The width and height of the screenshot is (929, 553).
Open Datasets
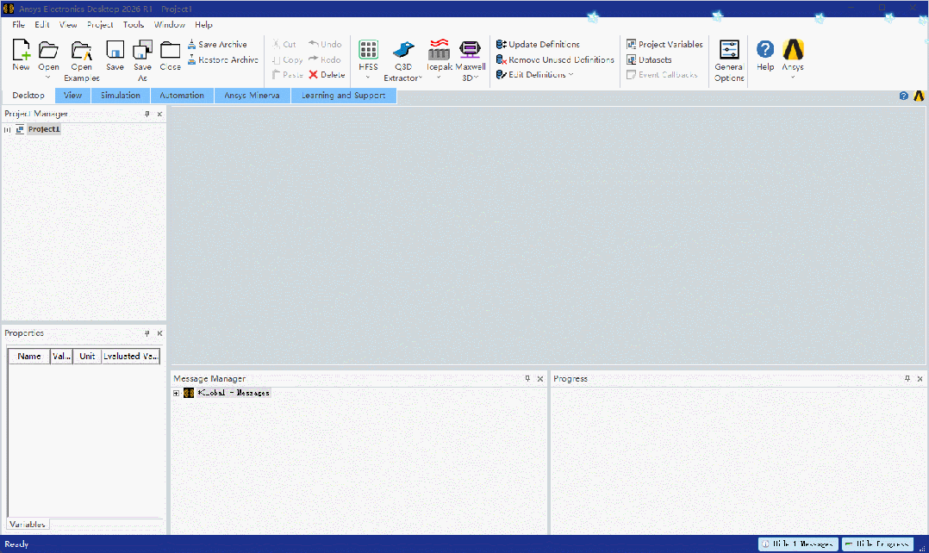click(x=650, y=59)
